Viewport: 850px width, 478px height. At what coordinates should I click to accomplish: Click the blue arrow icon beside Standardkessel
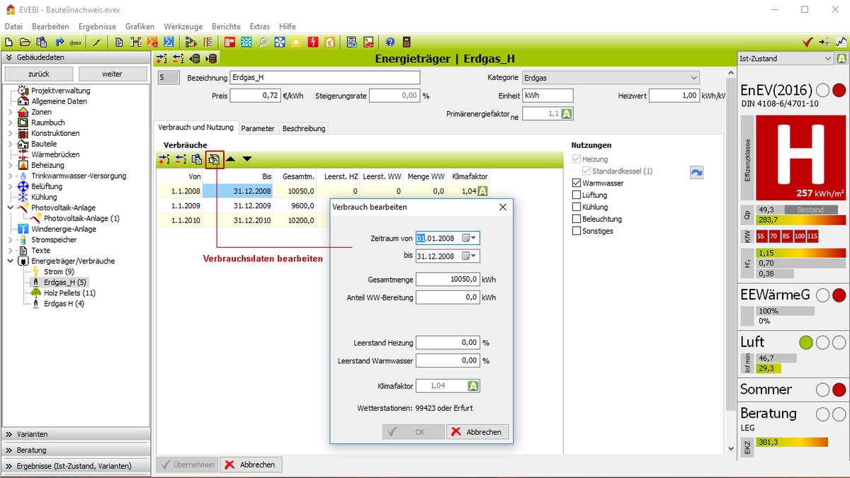click(x=697, y=172)
